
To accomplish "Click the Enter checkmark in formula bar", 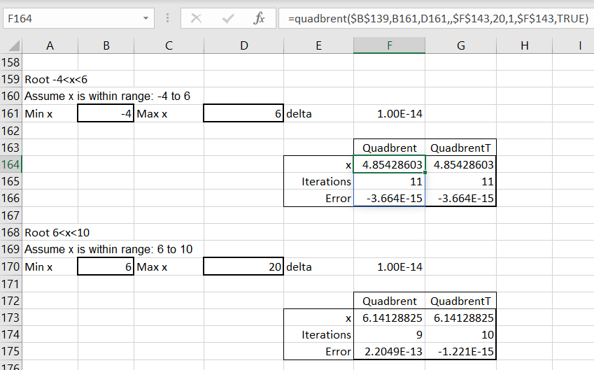I will 228,19.
